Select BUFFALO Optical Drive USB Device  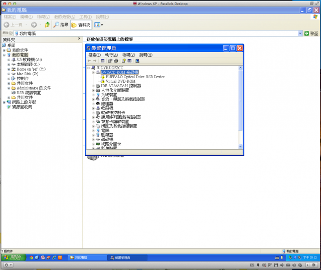tap(135, 77)
